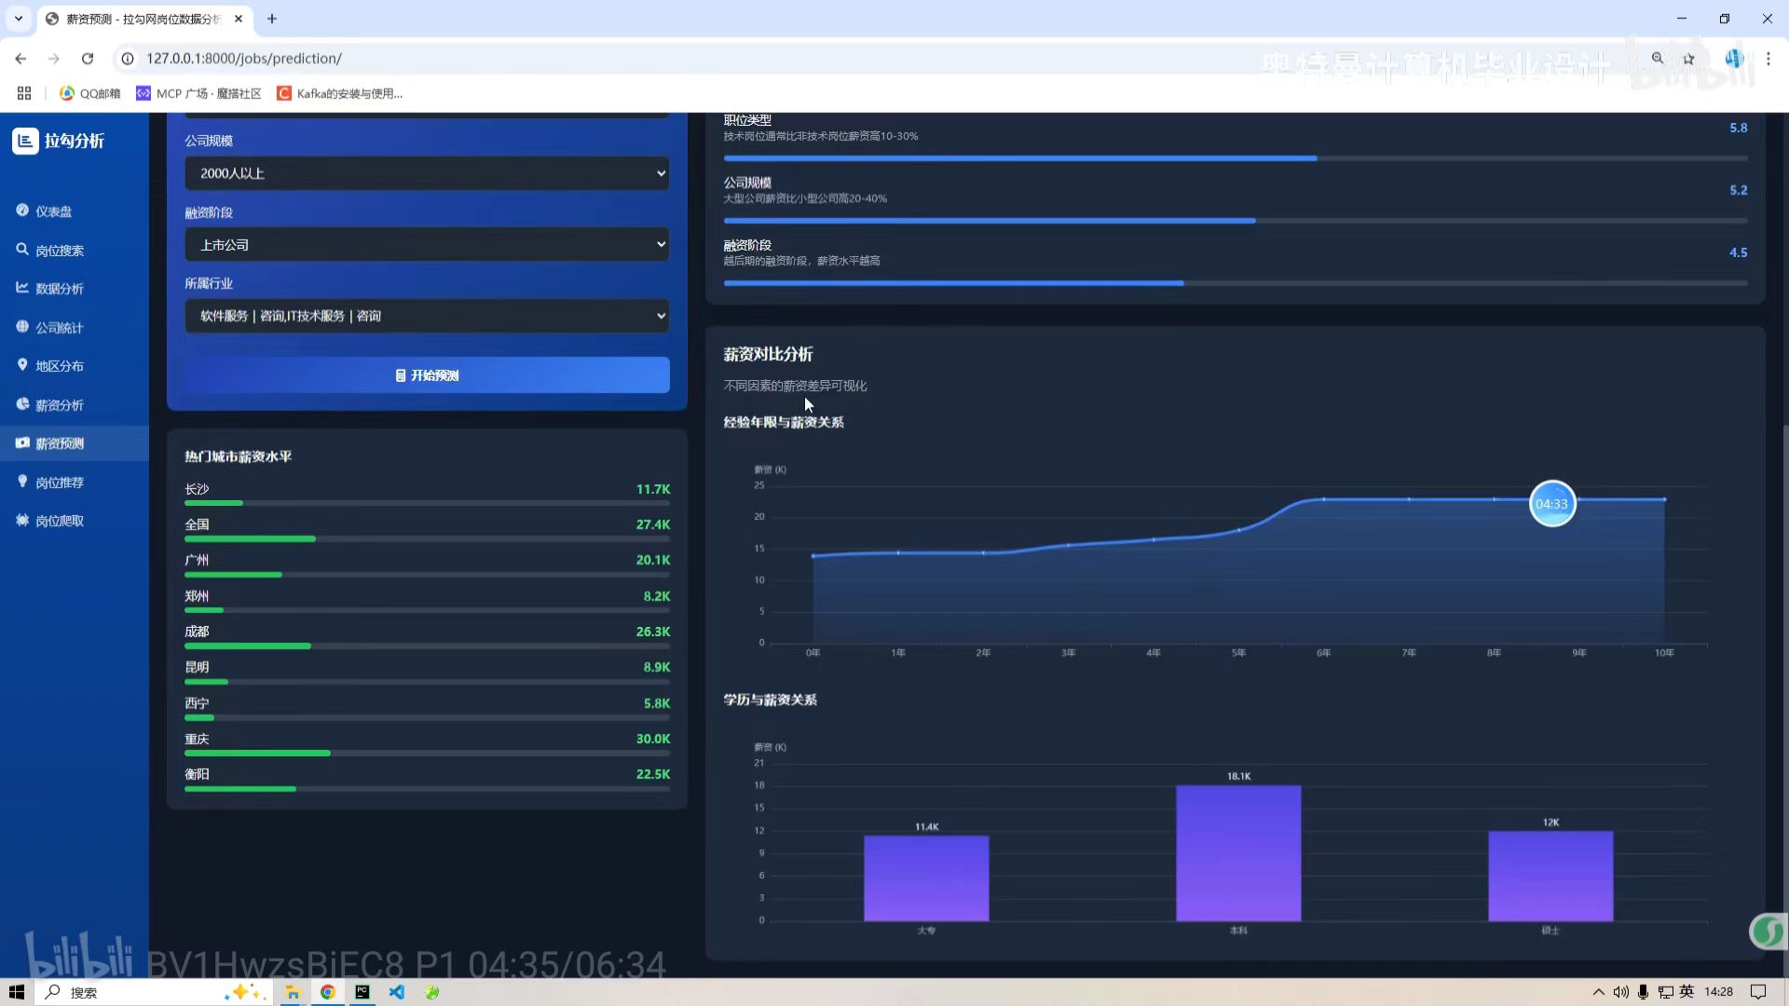Open VS Code from the Windows taskbar
The image size is (1789, 1006).
click(x=397, y=992)
